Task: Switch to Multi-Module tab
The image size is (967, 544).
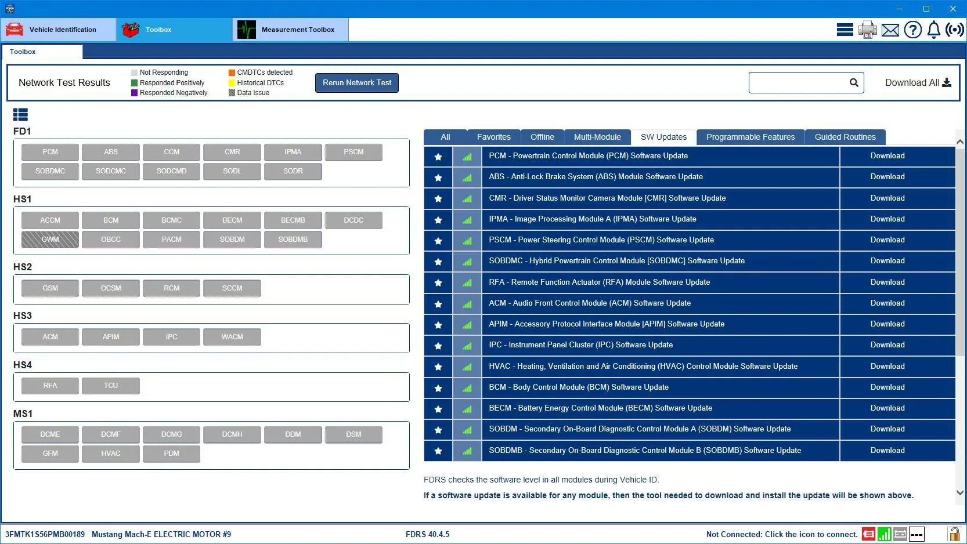Action: (x=597, y=137)
